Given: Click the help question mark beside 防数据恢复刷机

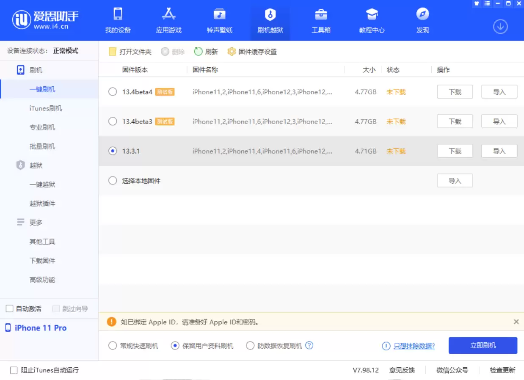Looking at the screenshot, I should point(309,345).
